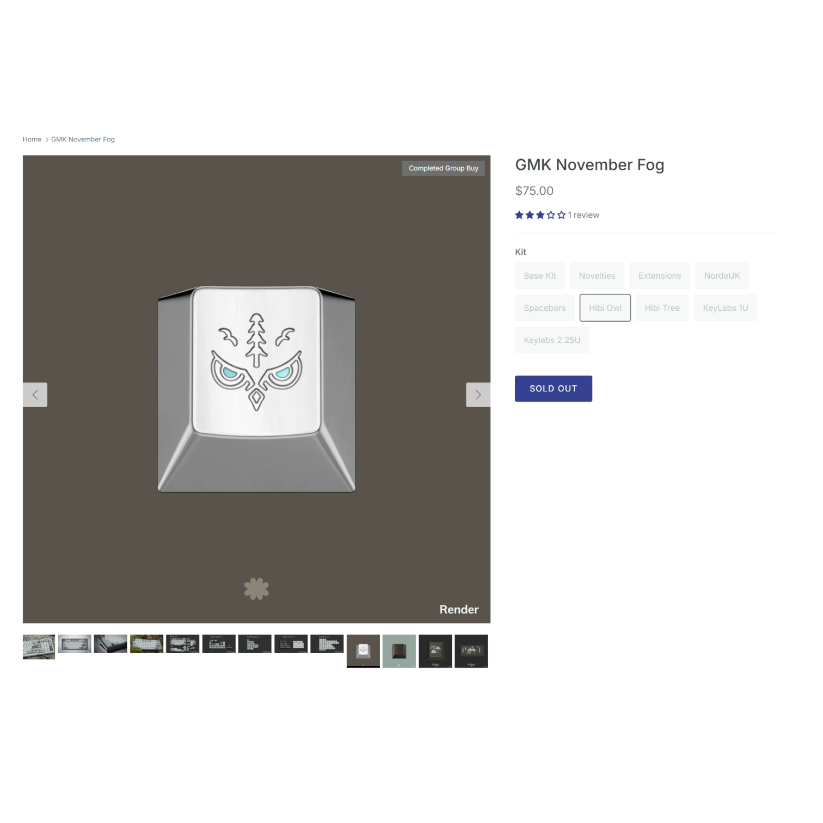Image resolution: width=823 pixels, height=823 pixels.
Task: Show the next product image arrow
Action: point(478,395)
